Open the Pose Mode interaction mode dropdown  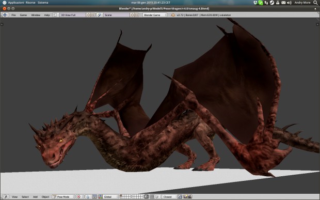coord(63,197)
